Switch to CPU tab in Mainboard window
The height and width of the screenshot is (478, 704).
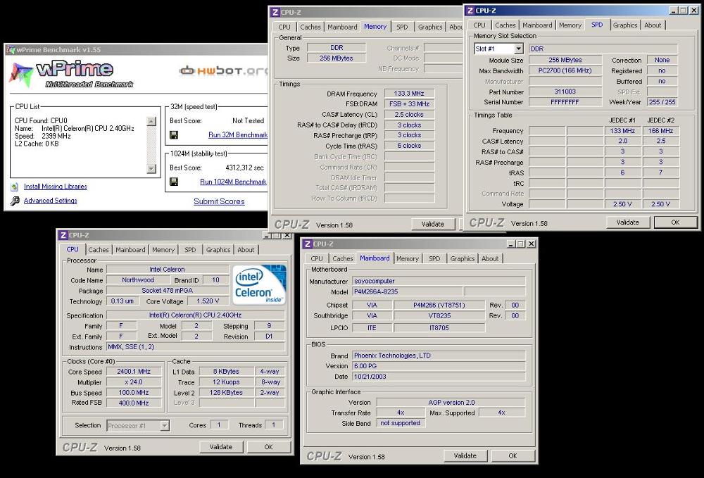coord(317,258)
